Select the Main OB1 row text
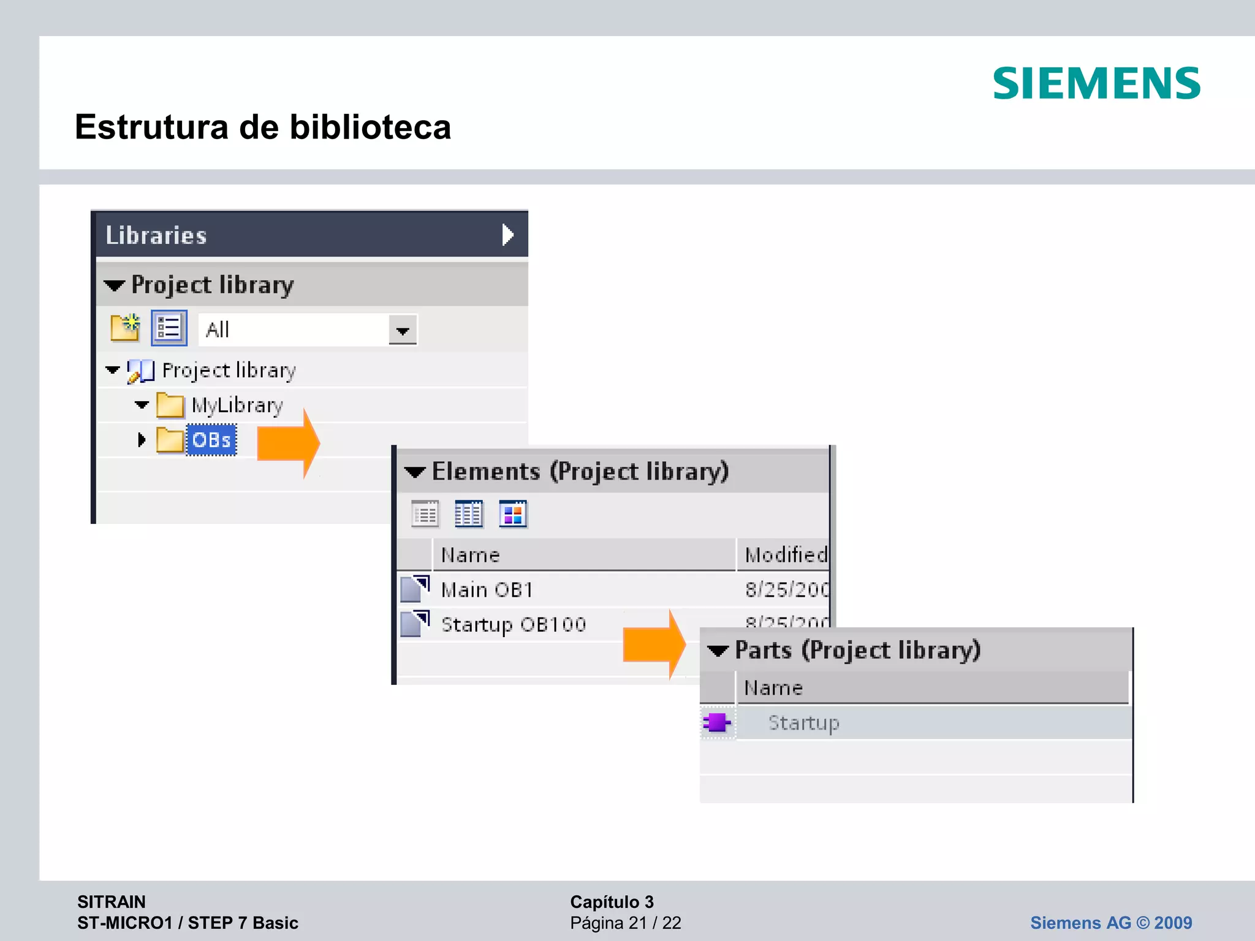This screenshot has height=941, width=1255. 487,589
